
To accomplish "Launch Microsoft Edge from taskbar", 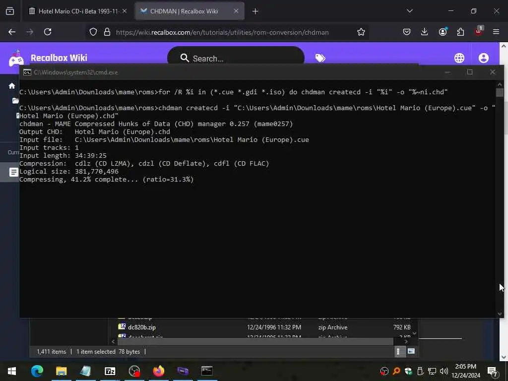I will click(x=37, y=371).
